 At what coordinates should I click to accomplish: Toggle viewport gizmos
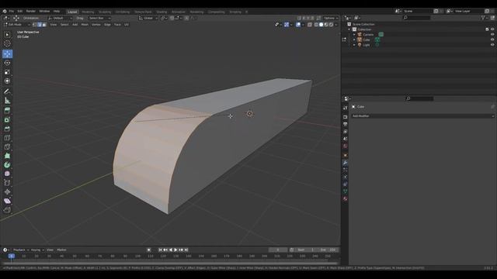[x=287, y=25]
